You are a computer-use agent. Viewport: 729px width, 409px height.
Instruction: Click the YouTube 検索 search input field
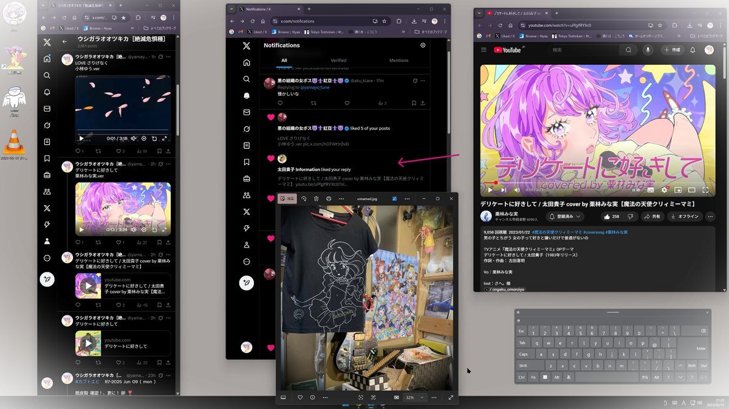click(584, 50)
